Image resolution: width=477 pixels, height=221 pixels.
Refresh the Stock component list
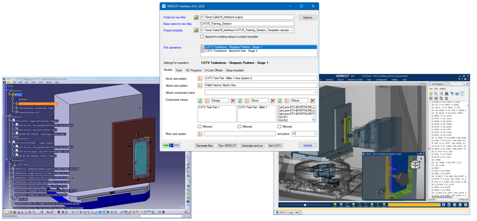click(x=240, y=101)
